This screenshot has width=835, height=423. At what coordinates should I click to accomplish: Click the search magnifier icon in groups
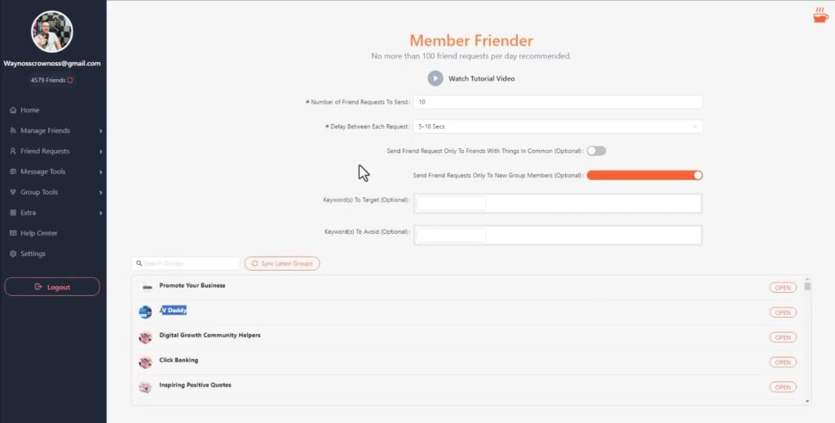[139, 263]
